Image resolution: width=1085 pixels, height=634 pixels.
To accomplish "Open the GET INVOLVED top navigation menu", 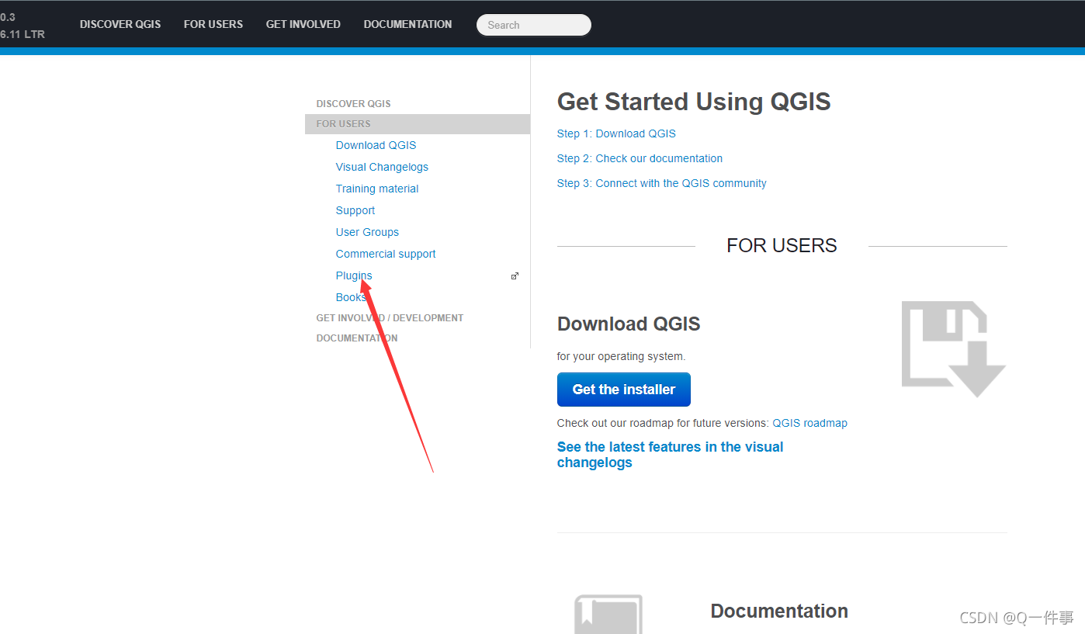I will tap(303, 24).
